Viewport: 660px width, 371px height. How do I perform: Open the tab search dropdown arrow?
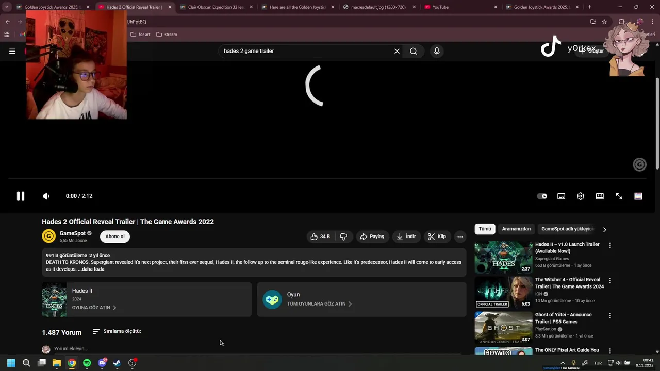7,7
